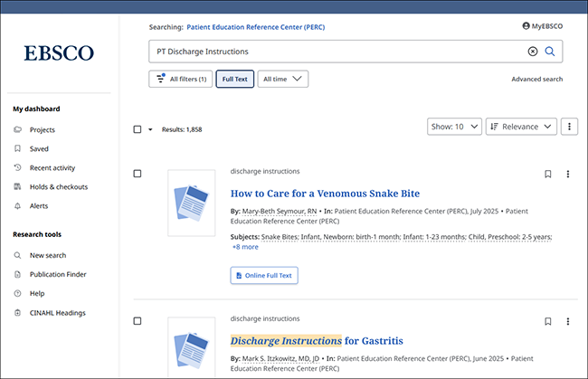Click author Mark S. Itzkowitz, MD, JD
Screen dimensions: 588x379
click(280, 359)
